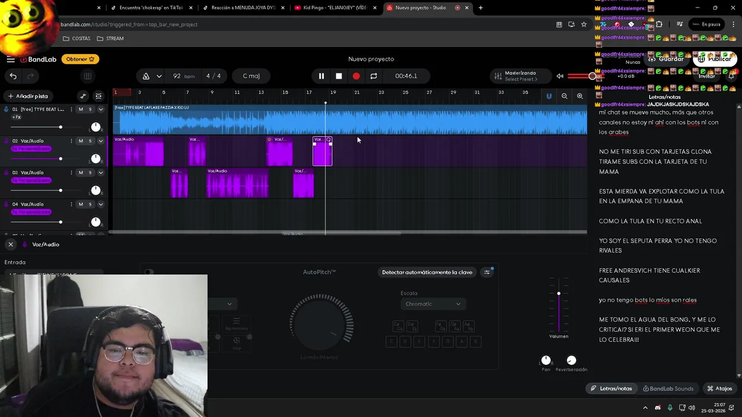The width and height of the screenshot is (742, 417).
Task: Toggle the track height collapse icon
Action: click(x=99, y=96)
